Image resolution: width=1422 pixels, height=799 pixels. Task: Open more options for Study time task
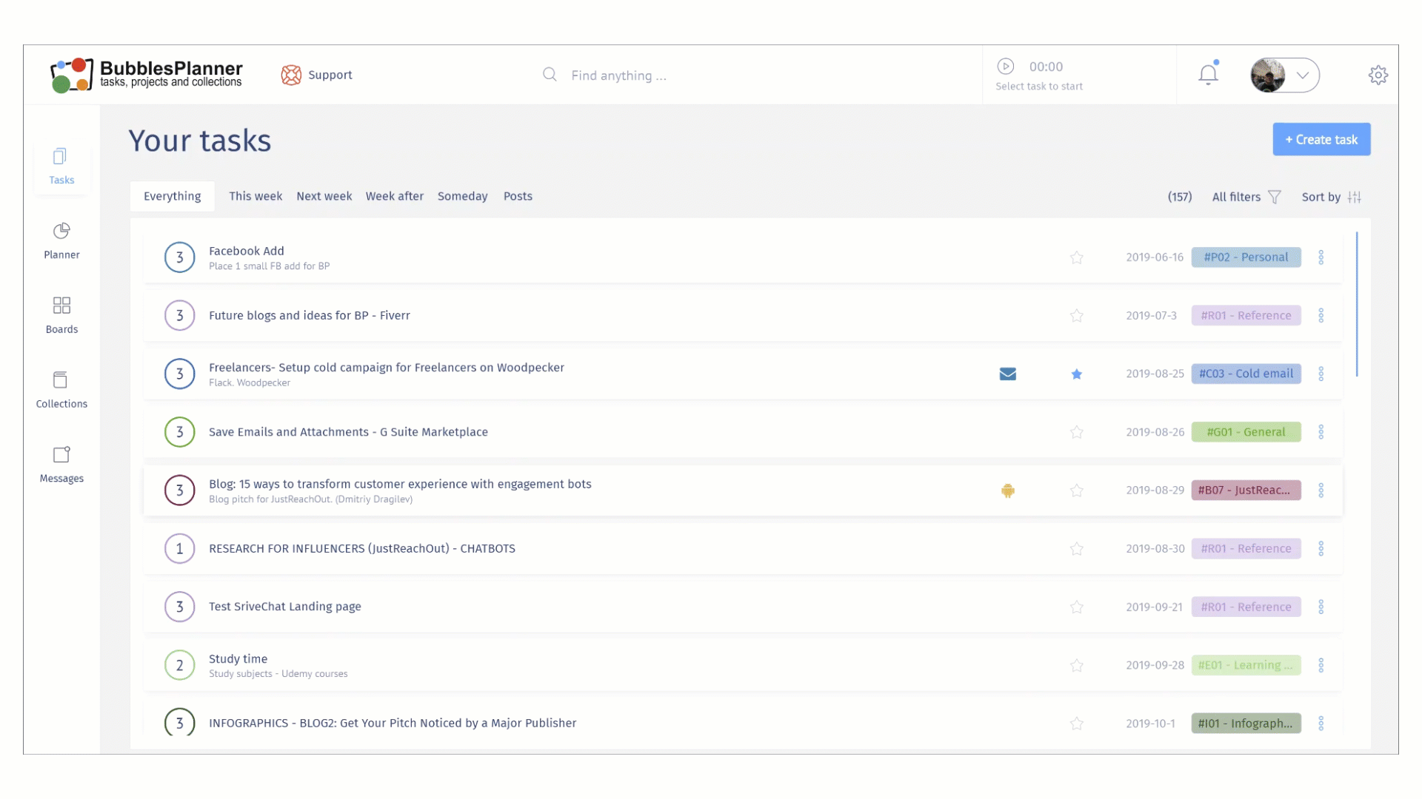pos(1321,665)
